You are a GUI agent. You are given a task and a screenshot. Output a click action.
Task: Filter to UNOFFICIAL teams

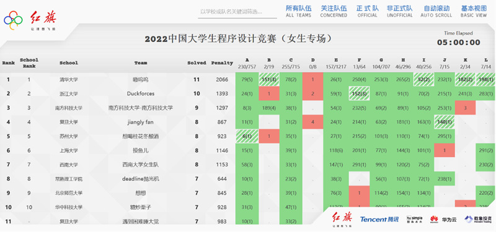399,11
